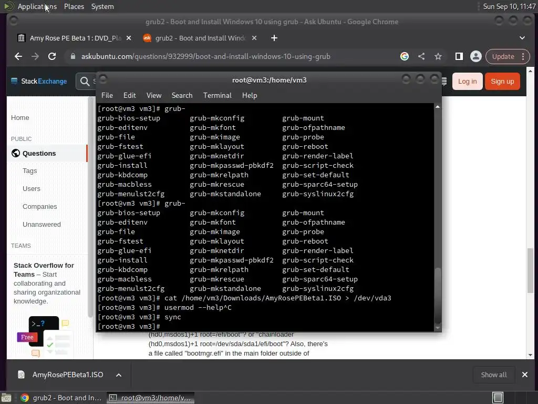Open tab search dropdown chevron
The width and height of the screenshot is (538, 404).
click(522, 38)
